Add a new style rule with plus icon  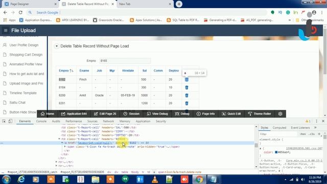319,134
